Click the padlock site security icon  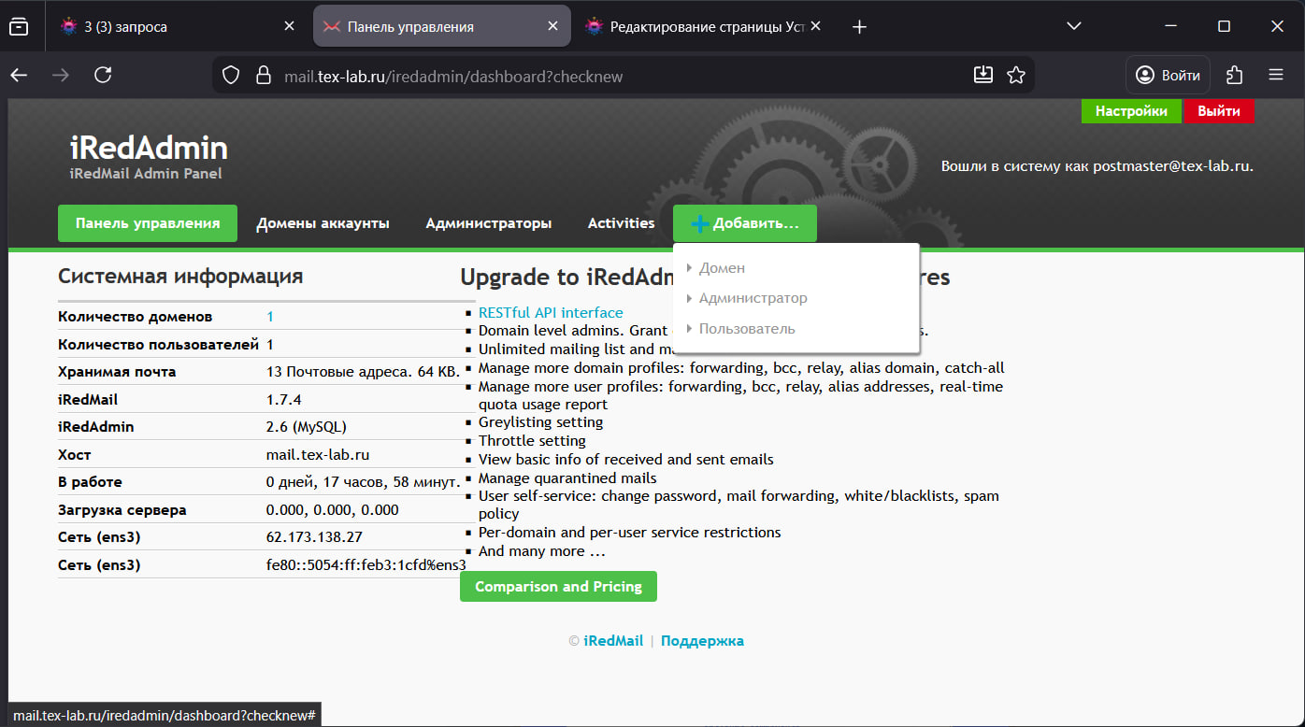pyautogui.click(x=263, y=76)
